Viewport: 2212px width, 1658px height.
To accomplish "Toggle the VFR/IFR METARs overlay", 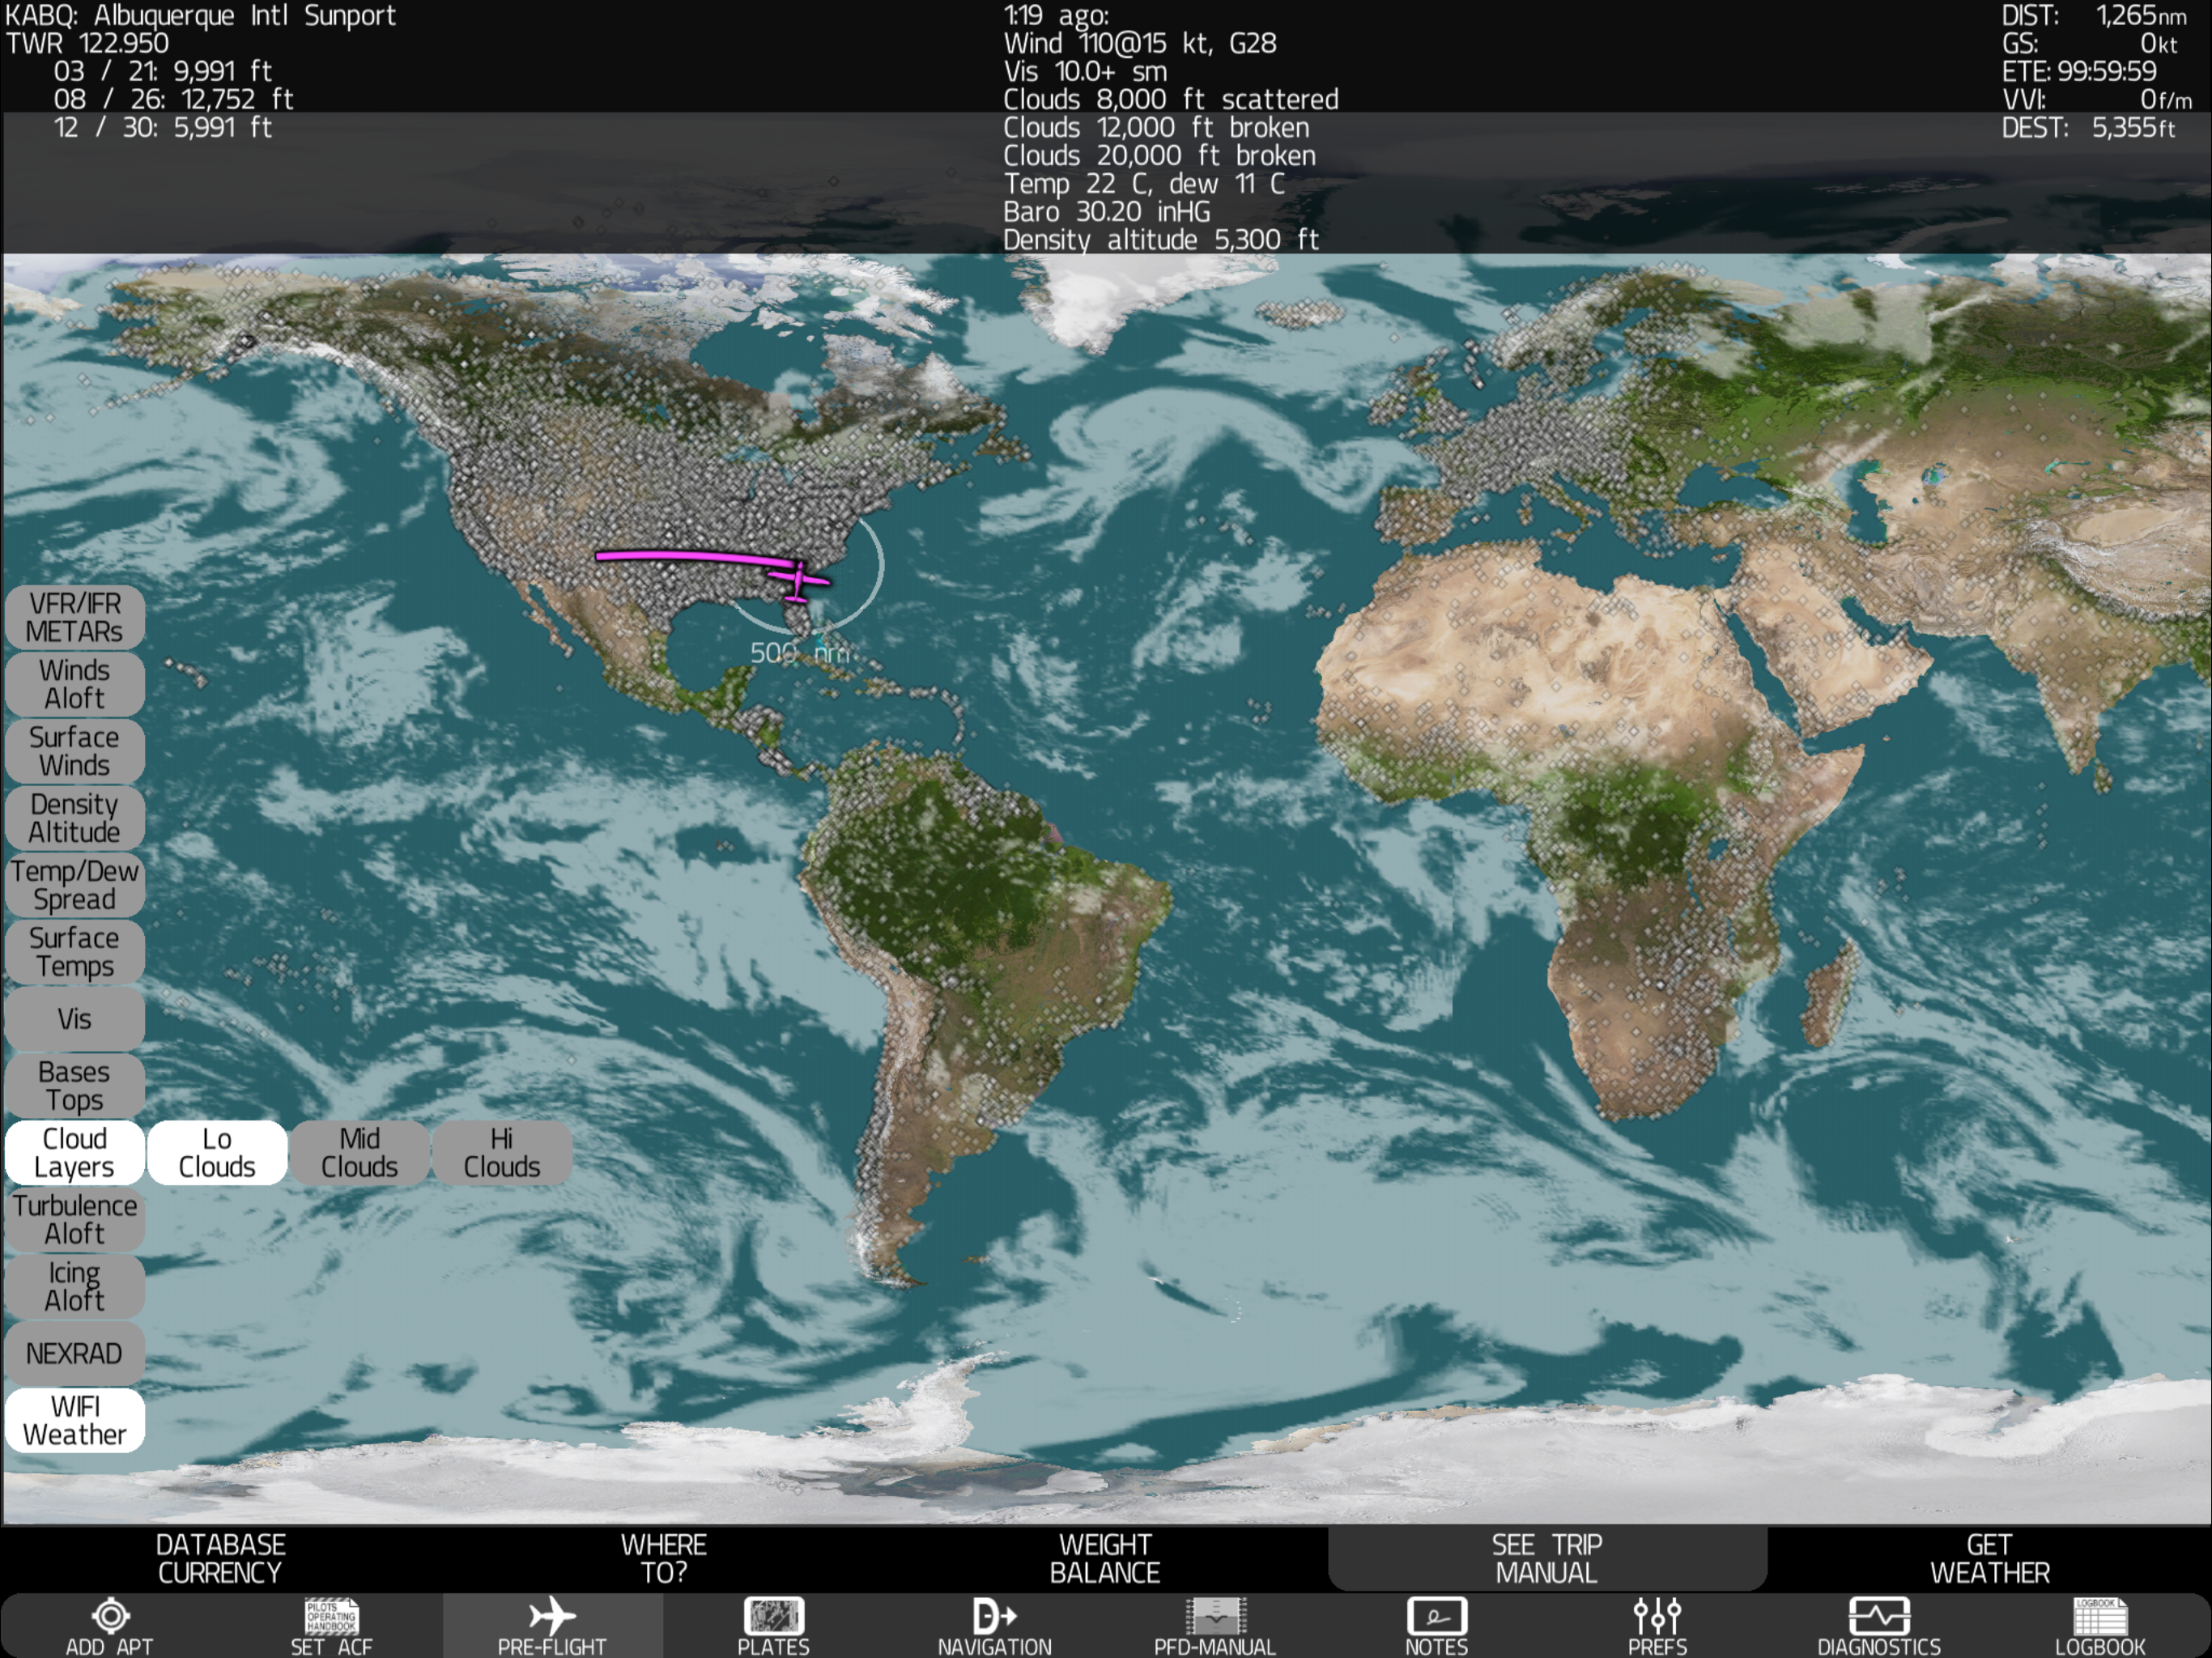I will click(74, 618).
